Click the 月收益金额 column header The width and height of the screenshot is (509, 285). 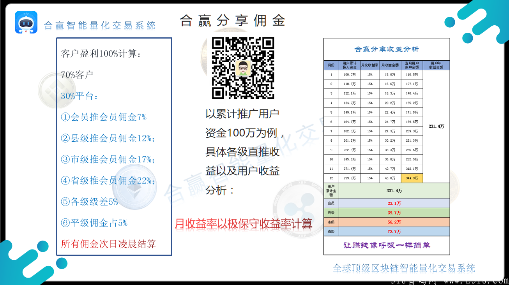coord(390,65)
